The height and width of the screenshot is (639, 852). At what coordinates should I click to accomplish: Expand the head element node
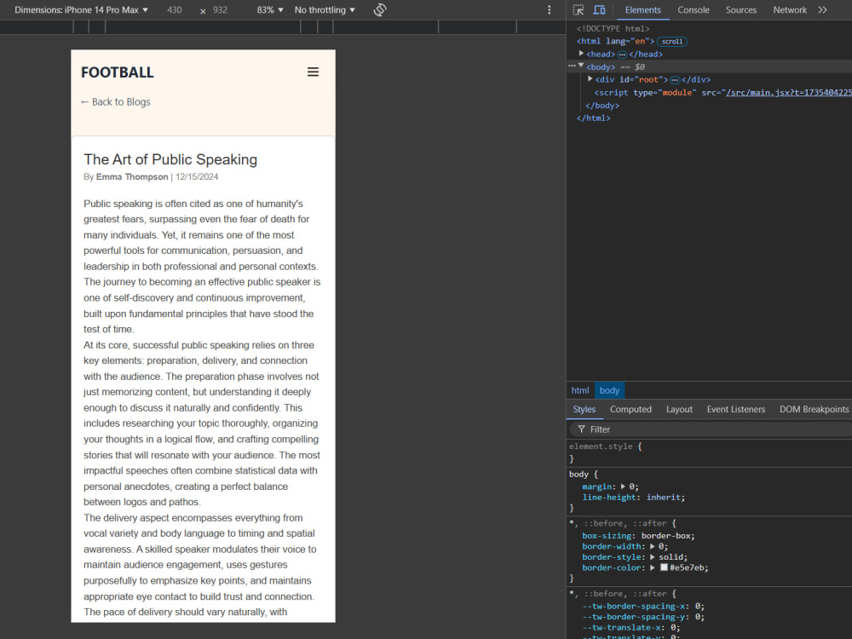pyautogui.click(x=581, y=53)
